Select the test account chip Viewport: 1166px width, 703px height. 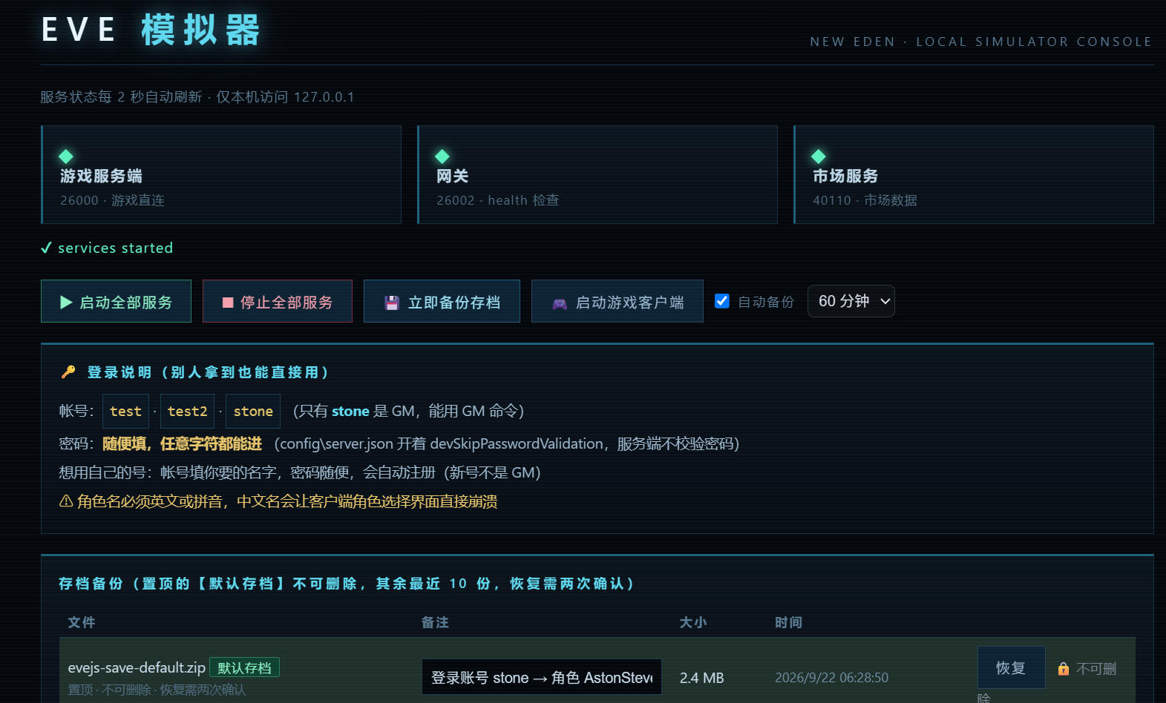click(125, 411)
